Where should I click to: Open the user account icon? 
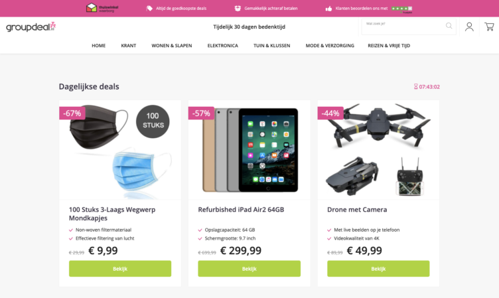point(469,27)
